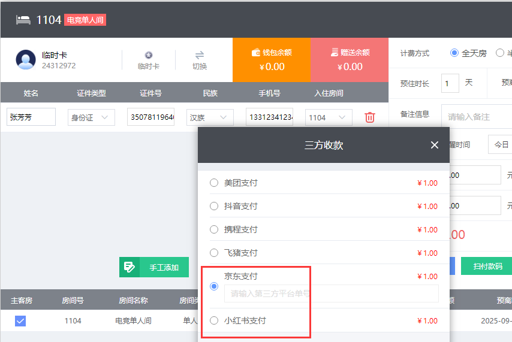The height and width of the screenshot is (342, 512).
Task: Click the 房间名称 column header
Action: point(133,300)
